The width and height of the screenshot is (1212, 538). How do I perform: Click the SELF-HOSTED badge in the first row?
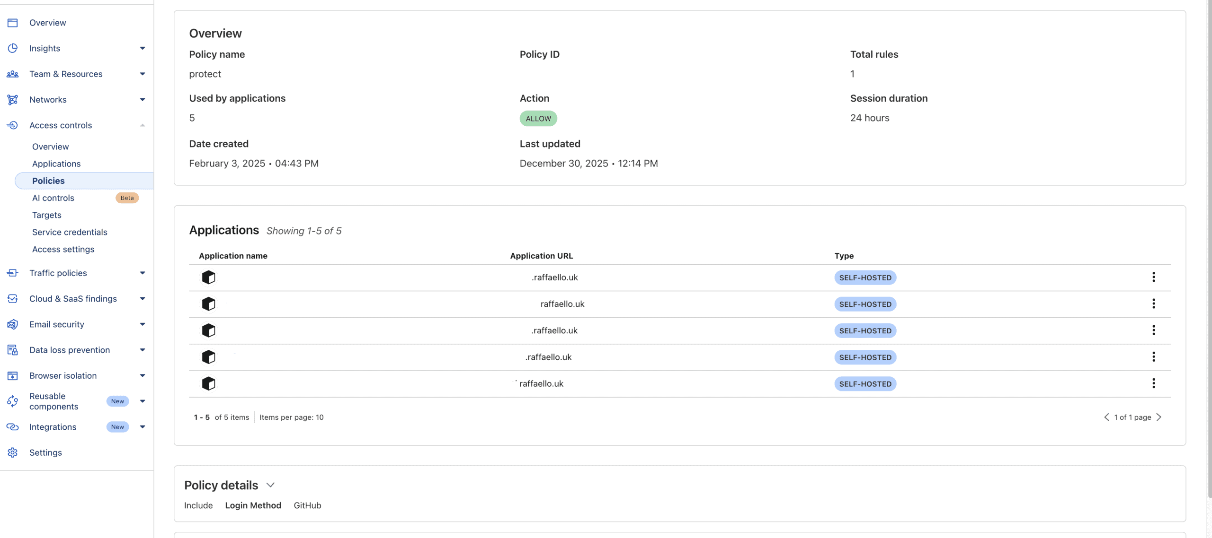click(x=865, y=278)
